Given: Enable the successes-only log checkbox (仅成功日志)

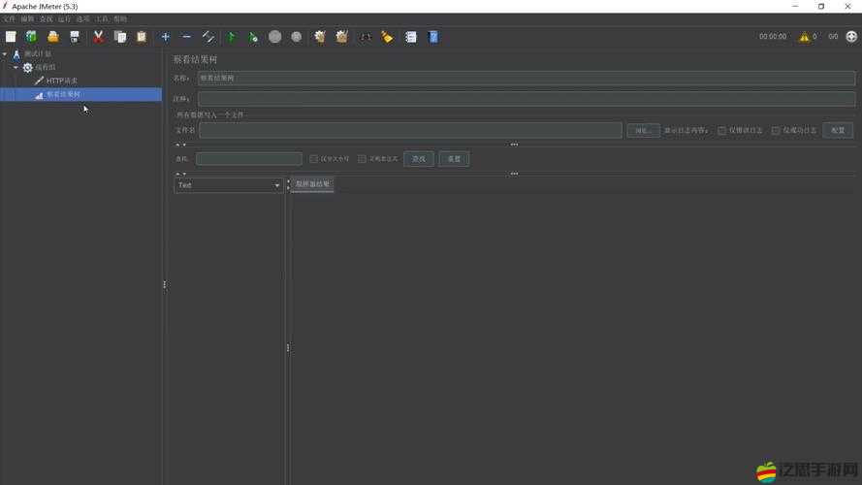Looking at the screenshot, I should tap(776, 130).
